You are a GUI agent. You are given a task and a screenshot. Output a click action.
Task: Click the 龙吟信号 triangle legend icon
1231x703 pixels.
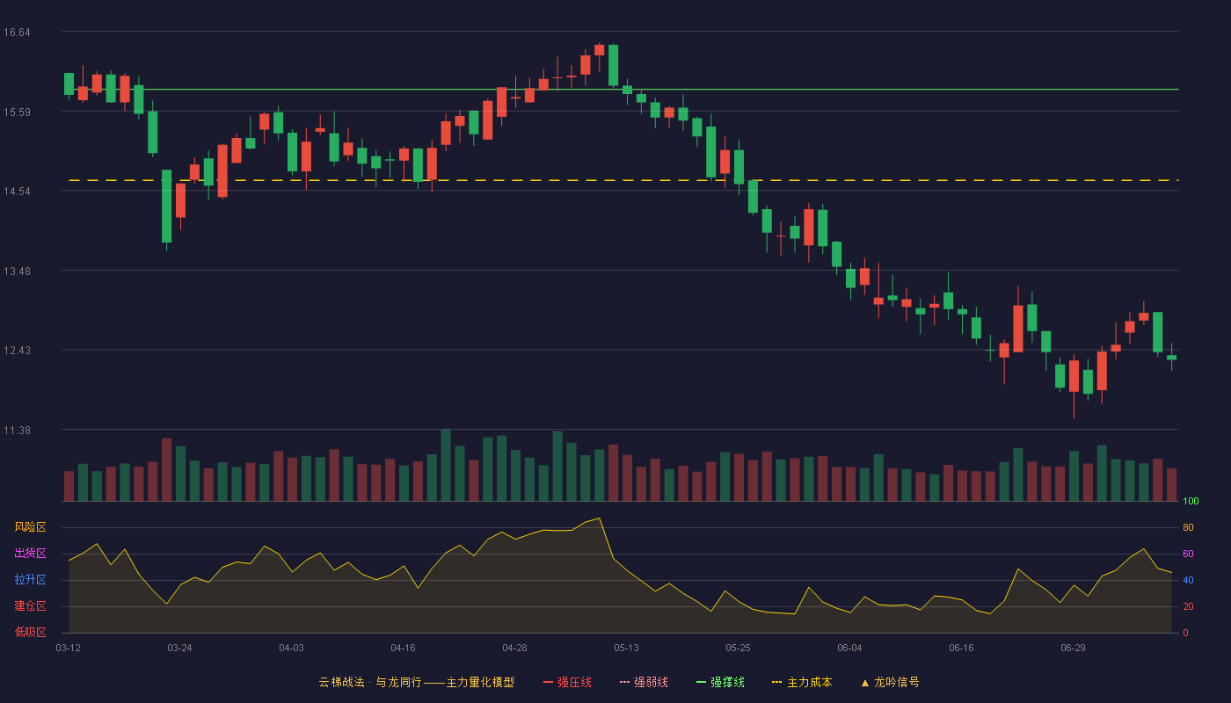pyautogui.click(x=864, y=682)
